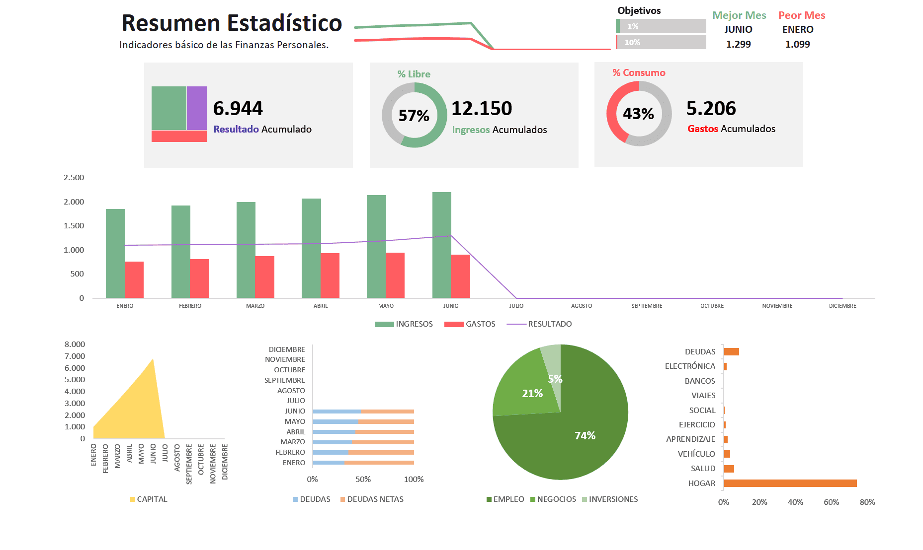Select the RESULTADO legend line entry
Viewport: 923px width, 550px height.
(539, 324)
